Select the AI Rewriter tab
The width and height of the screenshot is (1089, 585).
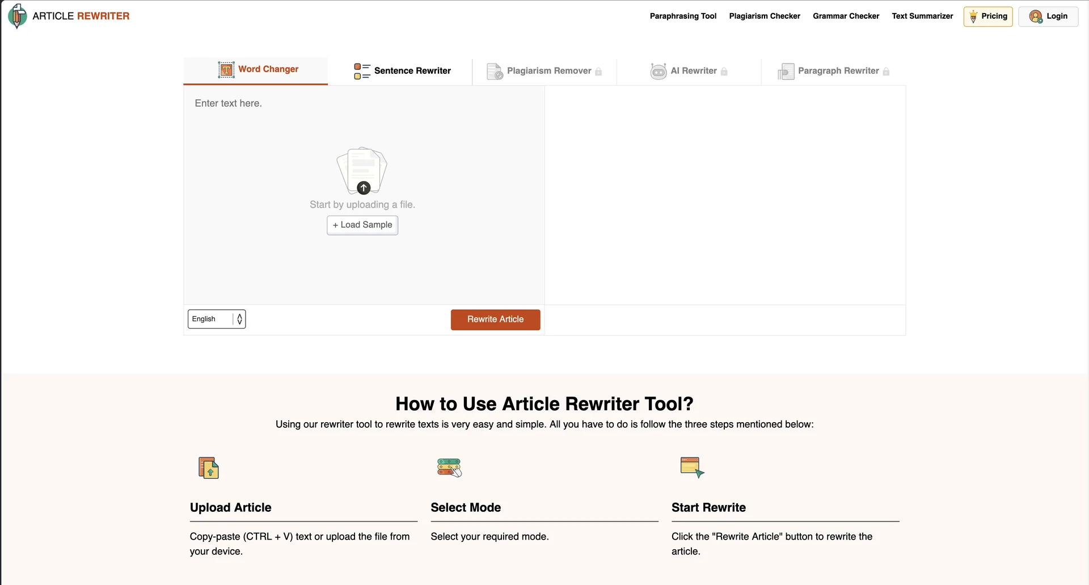[689, 71]
